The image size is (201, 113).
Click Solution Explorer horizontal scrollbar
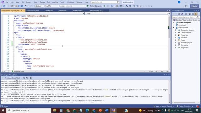coord(186,103)
